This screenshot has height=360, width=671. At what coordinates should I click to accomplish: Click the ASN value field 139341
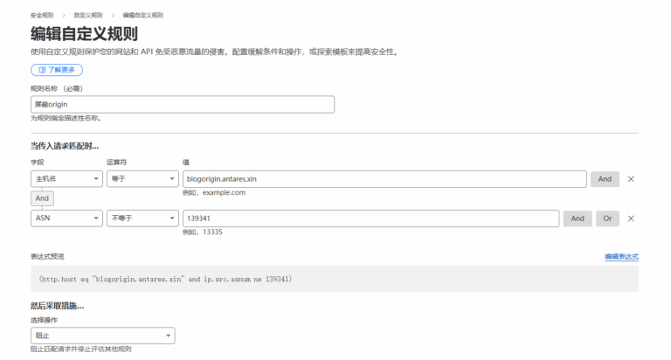pos(370,218)
